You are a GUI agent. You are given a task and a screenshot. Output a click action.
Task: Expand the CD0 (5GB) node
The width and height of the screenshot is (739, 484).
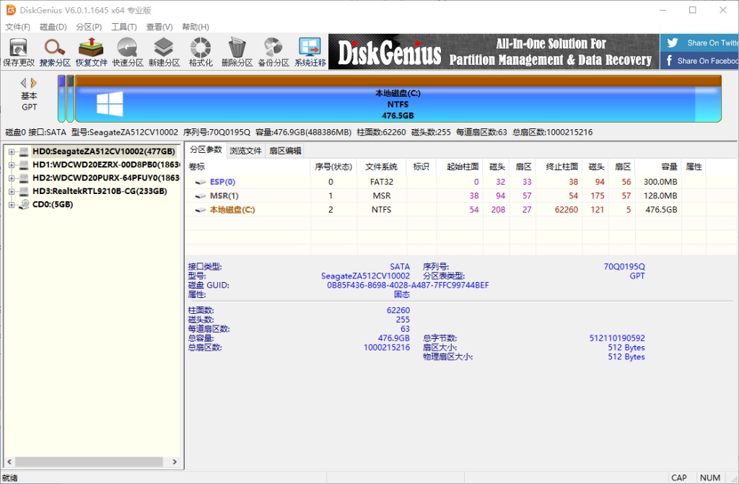[x=12, y=205]
